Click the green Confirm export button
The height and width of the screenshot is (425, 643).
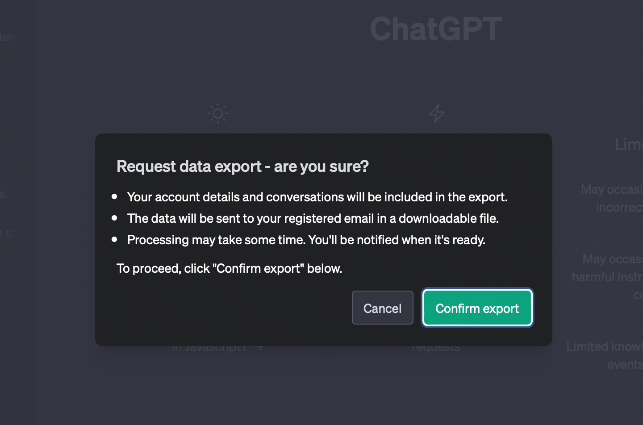[x=477, y=308]
